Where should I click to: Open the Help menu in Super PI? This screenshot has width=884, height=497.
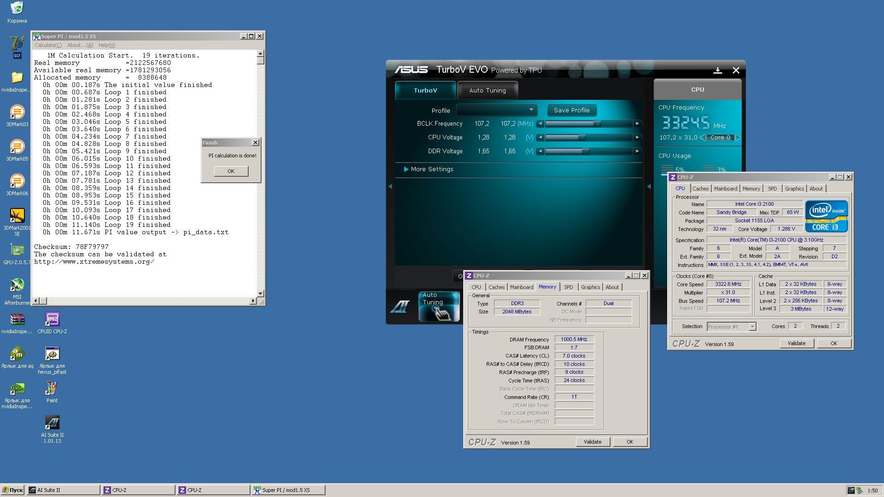pyautogui.click(x=107, y=45)
